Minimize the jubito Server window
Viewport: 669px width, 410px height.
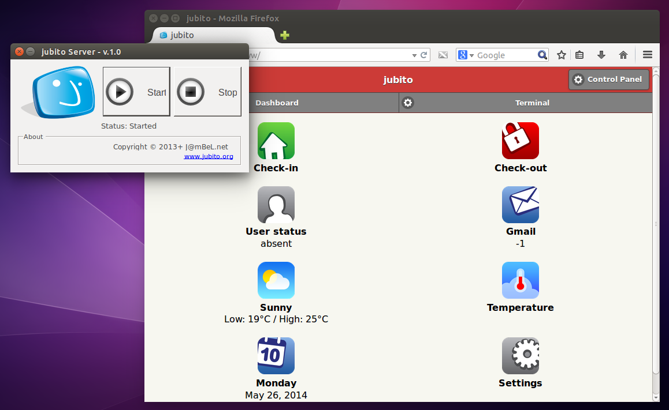pos(30,51)
